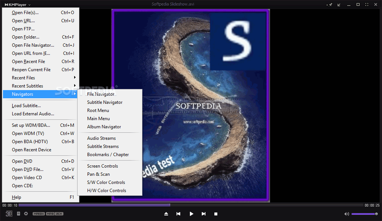382x221 pixels.
Task: Click the Softpedia Slideshow.avi title text
Action: click(173, 4)
